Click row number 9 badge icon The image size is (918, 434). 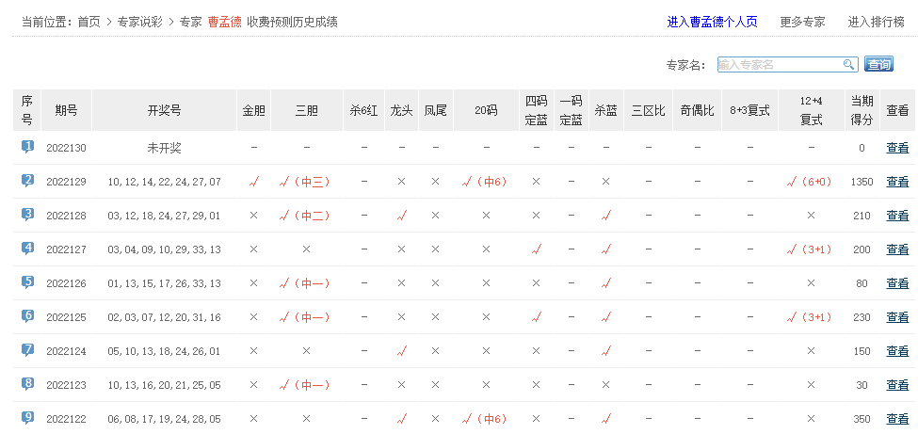point(27,417)
